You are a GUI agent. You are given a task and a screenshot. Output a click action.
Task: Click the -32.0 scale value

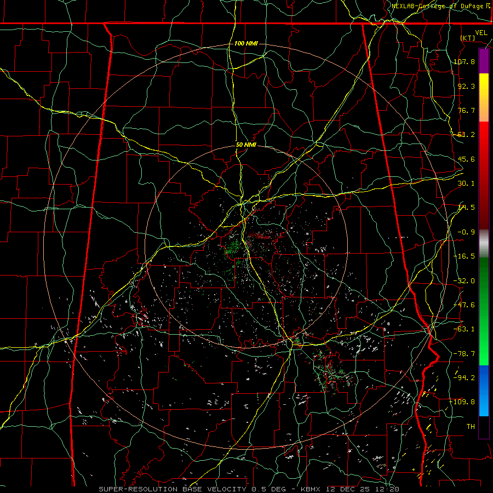point(464,281)
